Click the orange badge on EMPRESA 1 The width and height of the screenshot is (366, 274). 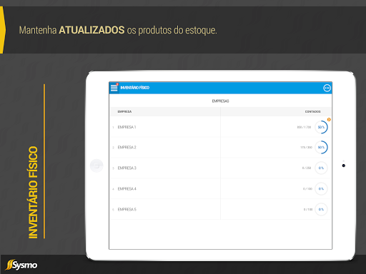(329, 119)
